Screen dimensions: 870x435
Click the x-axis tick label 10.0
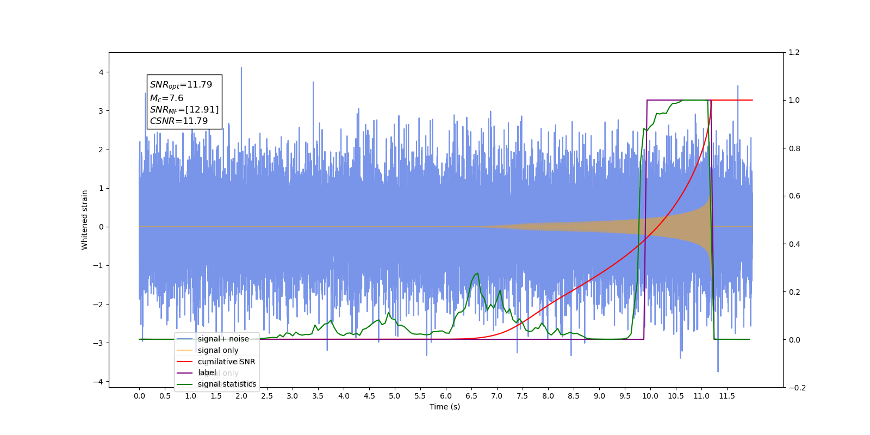650,396
